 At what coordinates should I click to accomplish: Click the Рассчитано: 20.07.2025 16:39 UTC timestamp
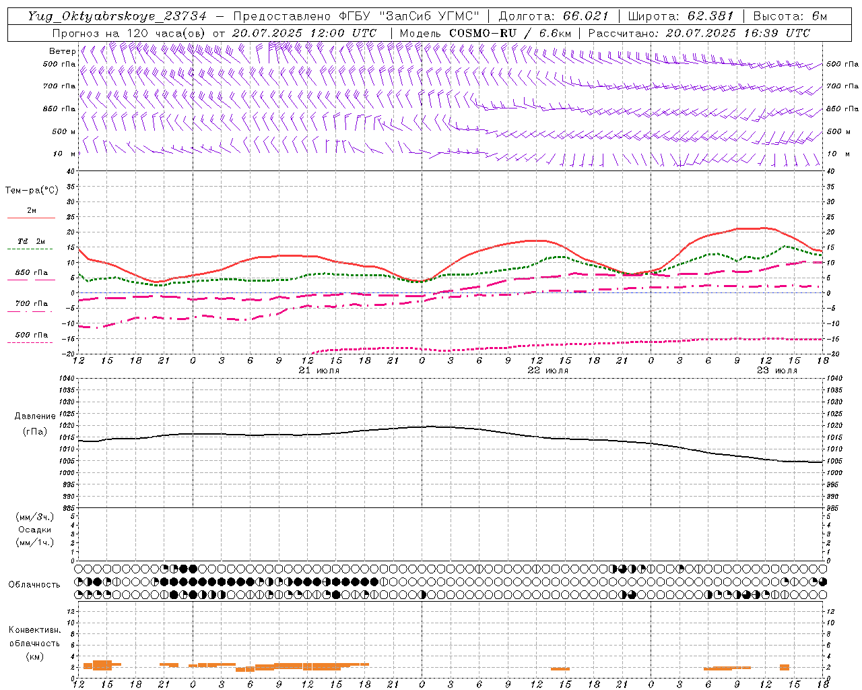click(699, 33)
